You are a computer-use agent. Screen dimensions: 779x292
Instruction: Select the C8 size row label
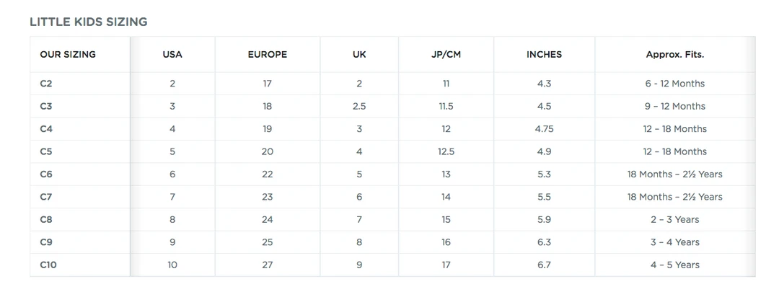point(46,220)
